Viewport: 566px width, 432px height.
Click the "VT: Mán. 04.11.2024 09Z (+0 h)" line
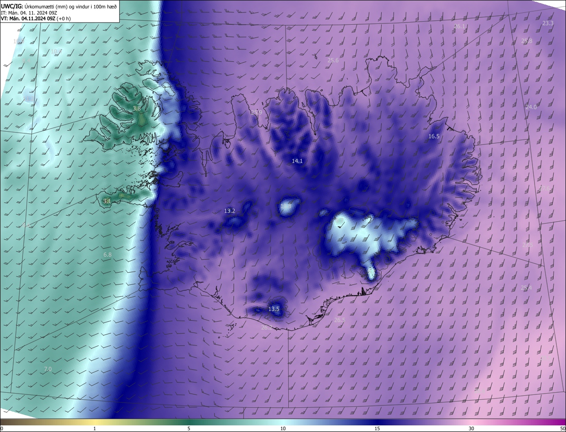36,19
